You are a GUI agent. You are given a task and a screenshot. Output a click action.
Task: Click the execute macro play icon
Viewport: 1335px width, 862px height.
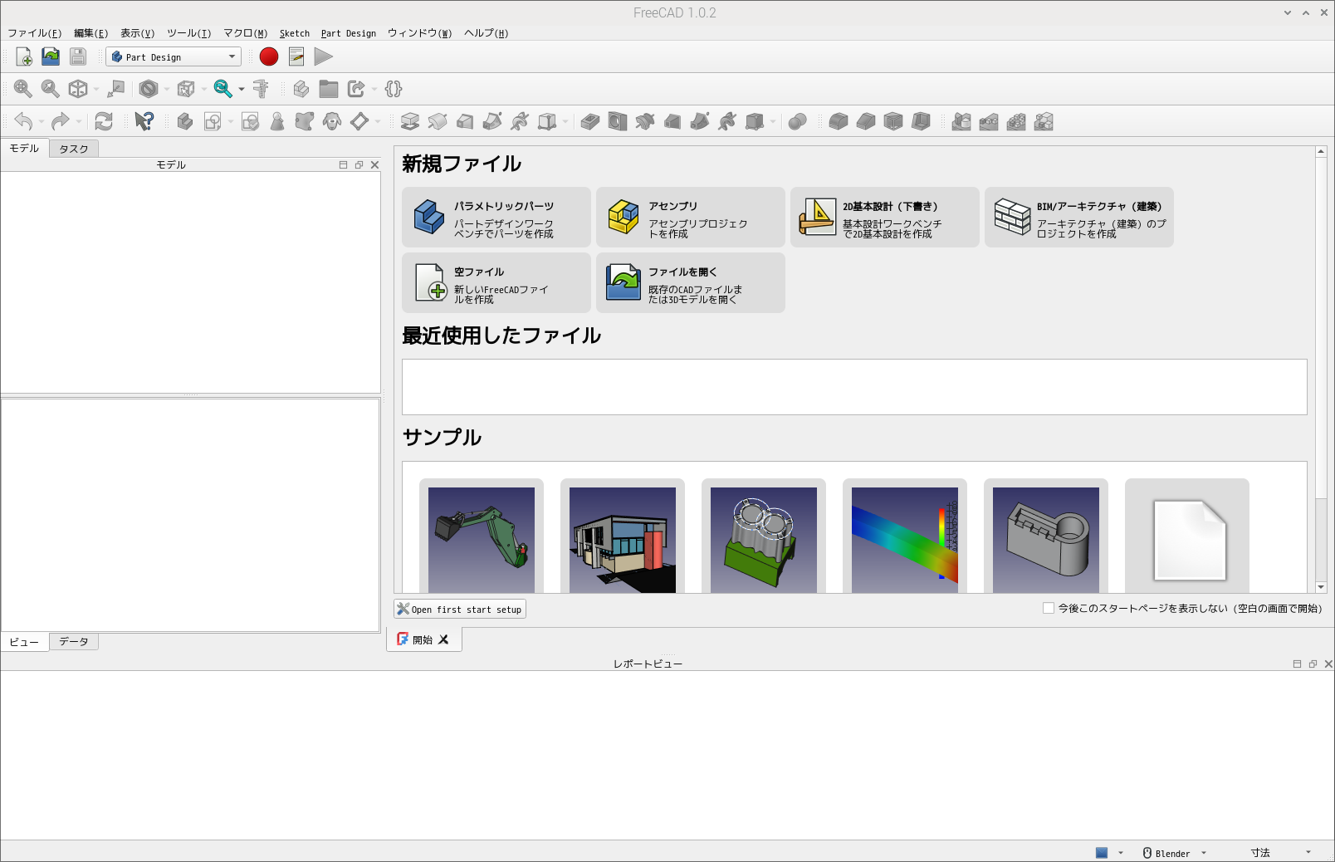pyautogui.click(x=324, y=56)
